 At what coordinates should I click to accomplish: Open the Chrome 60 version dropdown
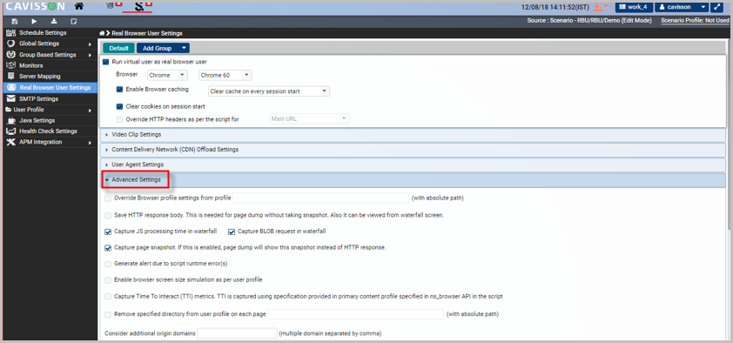click(225, 75)
